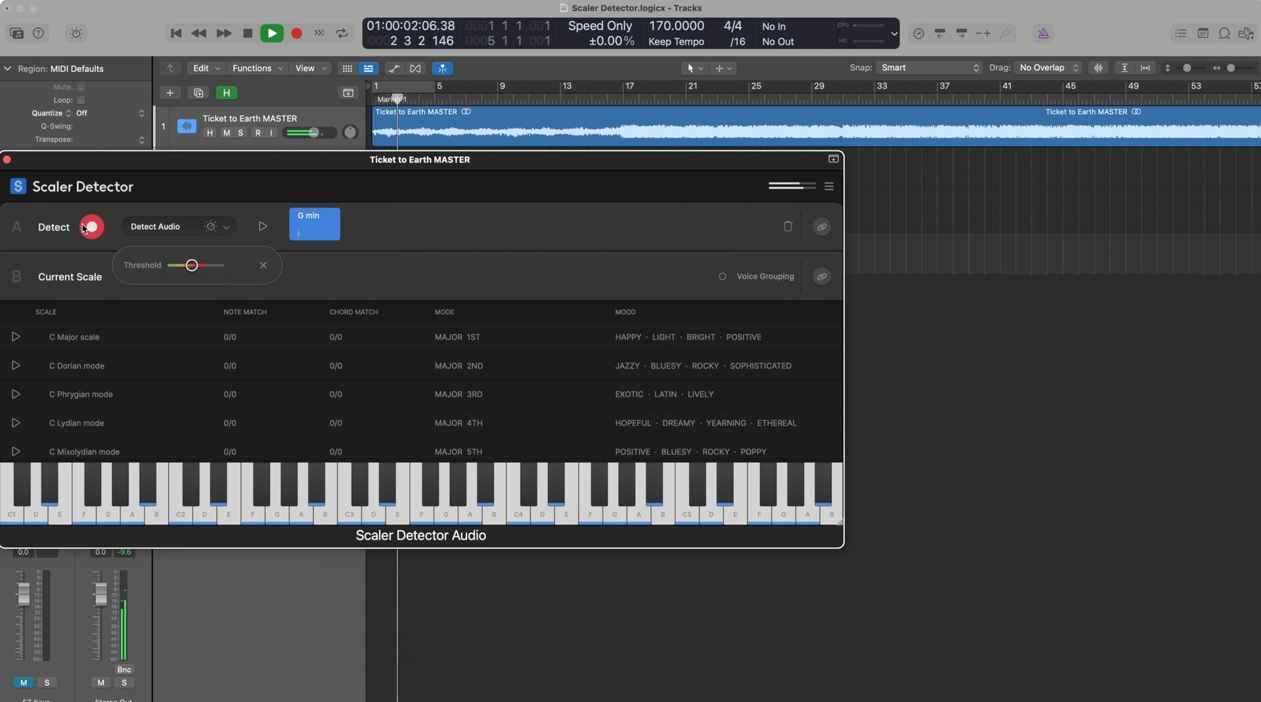
Task: Click the record button in transport bar
Action: tap(296, 33)
